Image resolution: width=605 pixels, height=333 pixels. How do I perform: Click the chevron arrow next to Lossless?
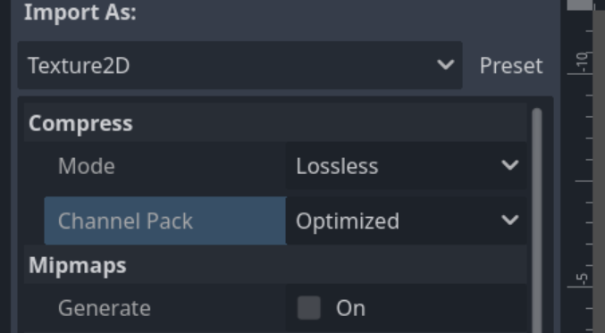[509, 165]
